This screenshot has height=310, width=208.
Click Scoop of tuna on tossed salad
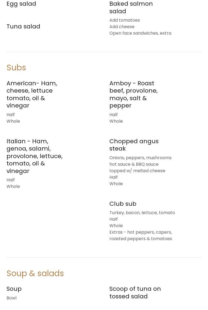tap(135, 292)
